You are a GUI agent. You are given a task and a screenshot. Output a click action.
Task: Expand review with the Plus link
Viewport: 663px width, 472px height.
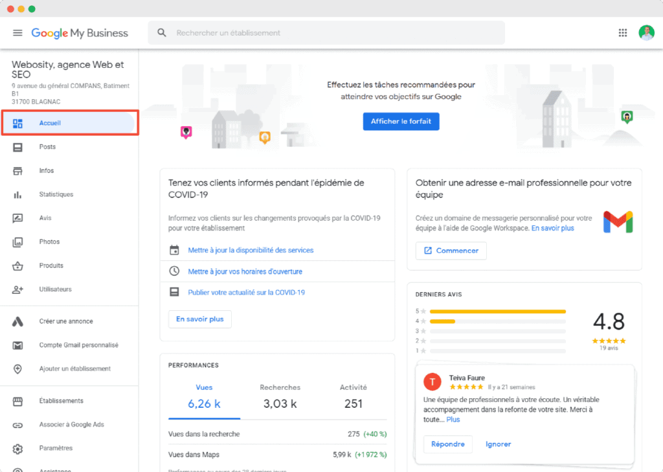tap(453, 420)
